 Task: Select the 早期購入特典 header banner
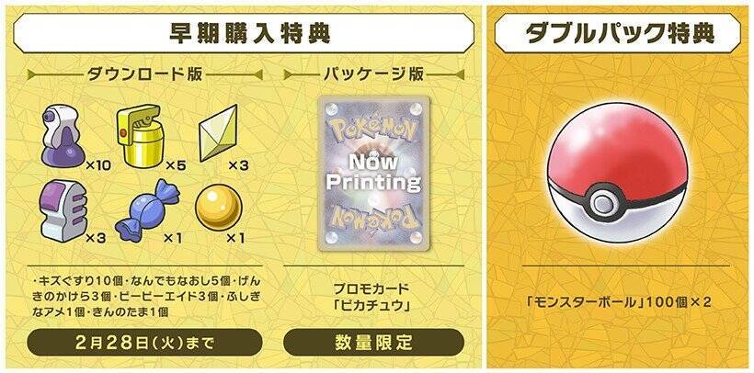pyautogui.click(x=244, y=33)
